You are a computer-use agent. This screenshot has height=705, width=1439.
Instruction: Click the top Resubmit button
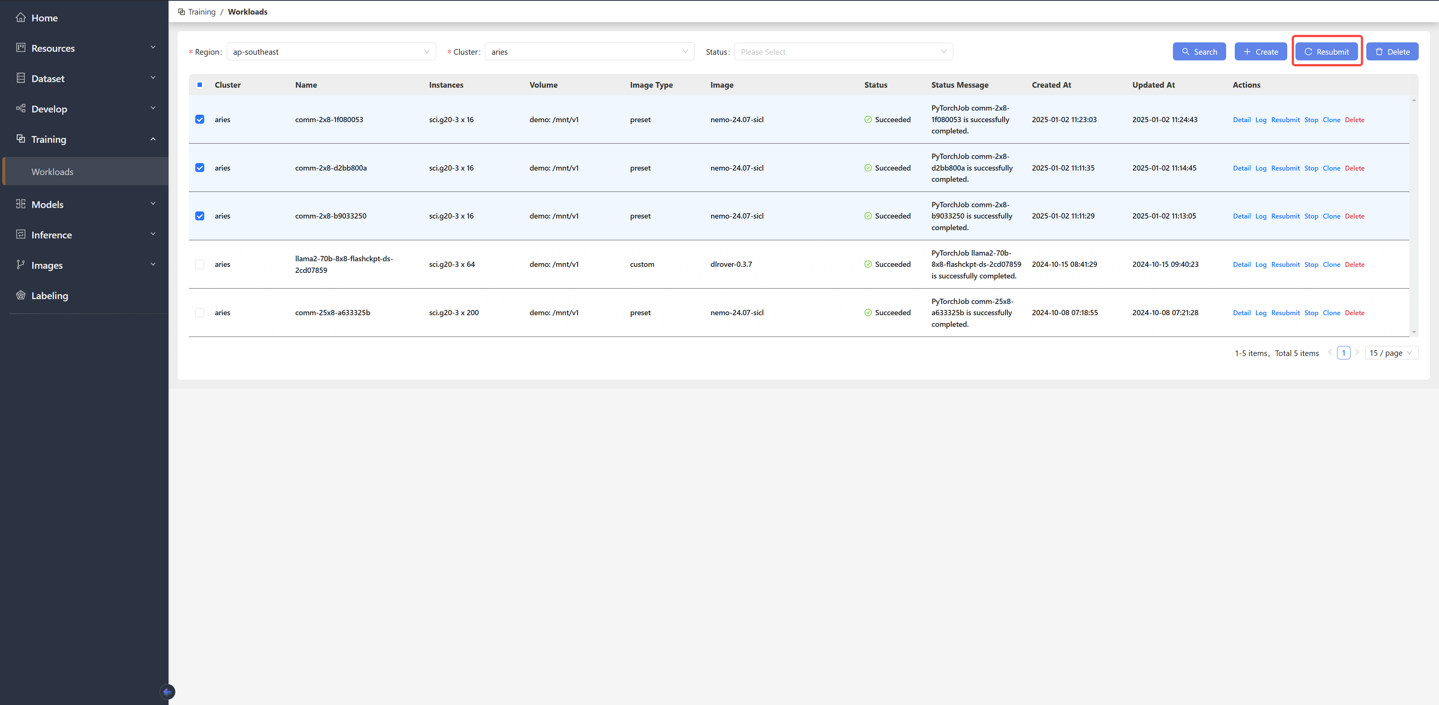(x=1326, y=52)
